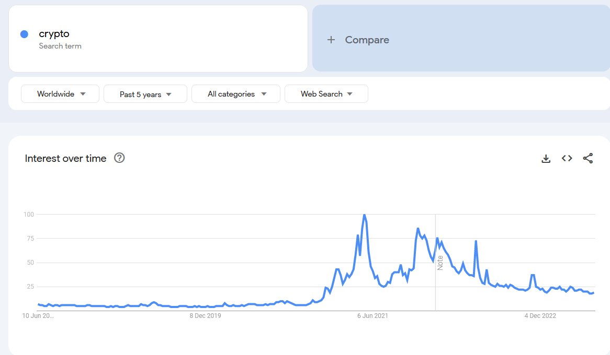This screenshot has width=610, height=355.
Task: Click the plus icon in the Compare box
Action: (x=331, y=39)
